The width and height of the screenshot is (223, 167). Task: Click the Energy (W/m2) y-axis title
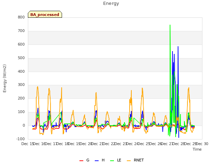click(x=5, y=78)
